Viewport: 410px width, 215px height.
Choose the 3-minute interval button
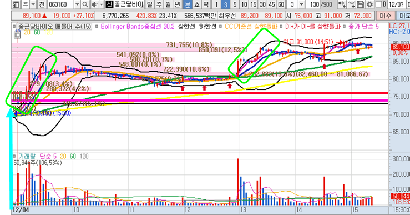[225, 4]
